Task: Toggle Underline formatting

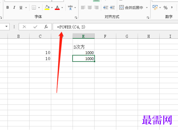Action: coord(21,7)
